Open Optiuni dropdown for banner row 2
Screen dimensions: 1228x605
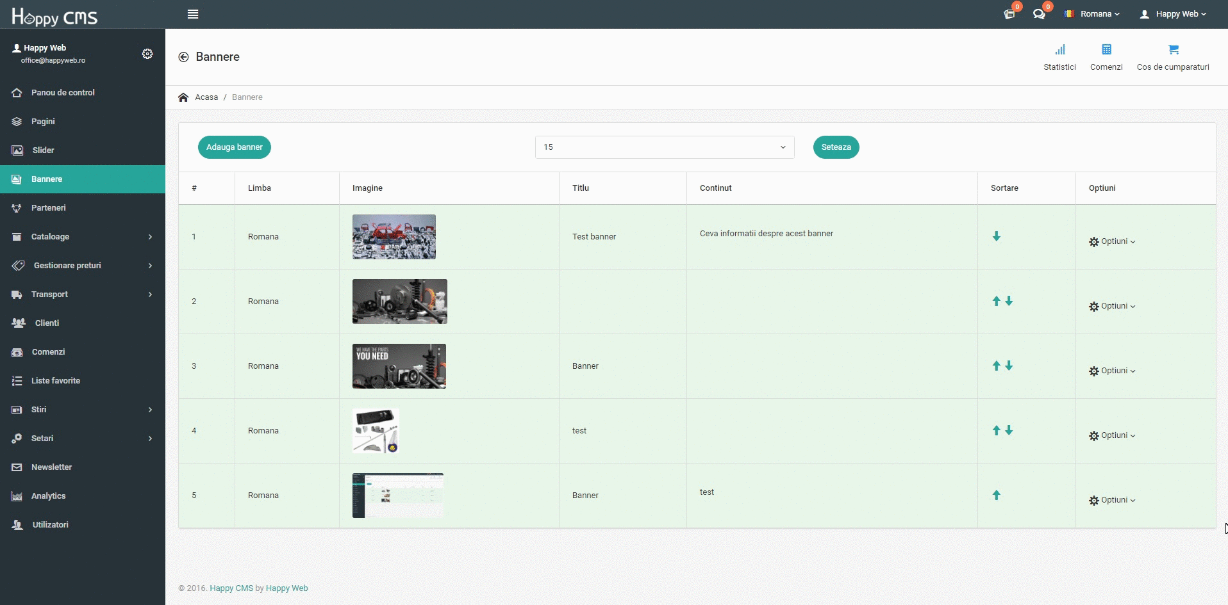1112,306
